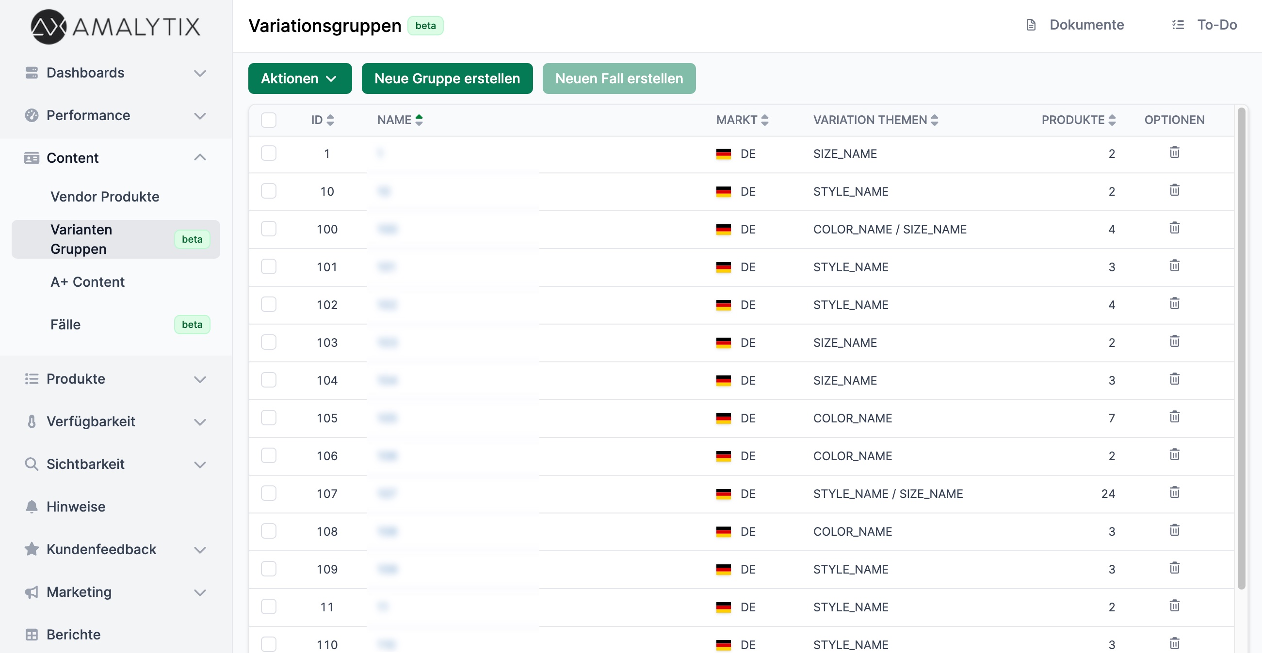This screenshot has height=653, width=1262.
Task: Delete variation group 107 via trash icon
Action: tap(1174, 493)
